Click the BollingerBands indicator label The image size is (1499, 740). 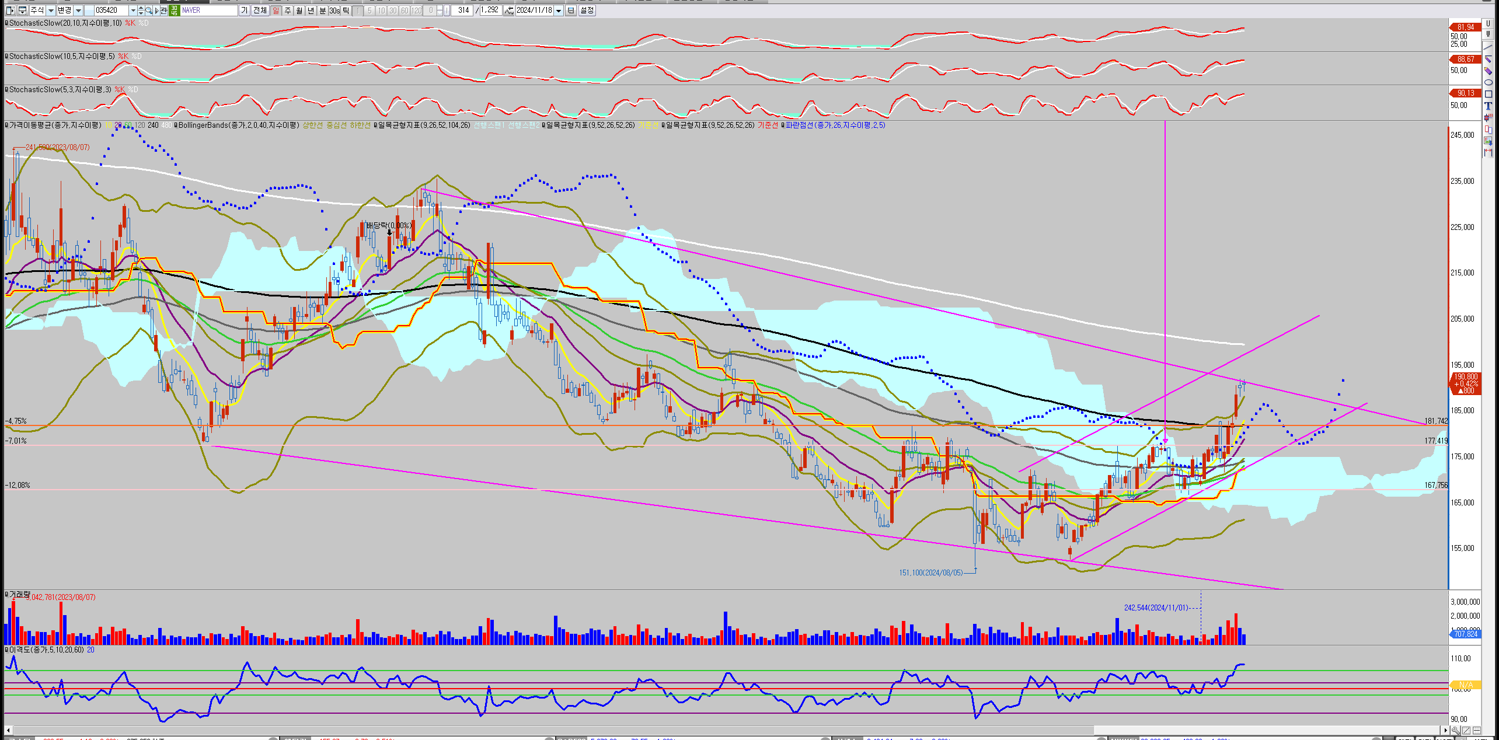point(238,125)
